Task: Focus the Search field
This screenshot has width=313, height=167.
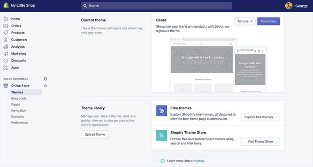Action: click(156, 6)
